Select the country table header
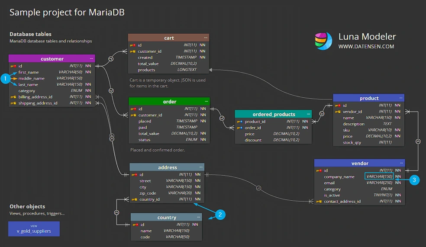The width and height of the screenshot is (426, 247). (x=167, y=218)
